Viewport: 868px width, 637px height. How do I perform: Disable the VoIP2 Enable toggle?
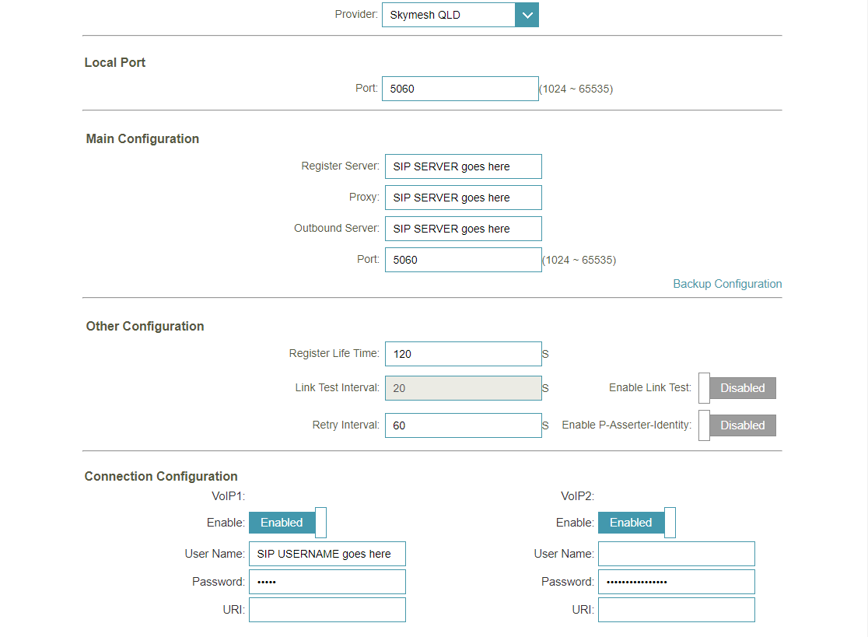(636, 523)
